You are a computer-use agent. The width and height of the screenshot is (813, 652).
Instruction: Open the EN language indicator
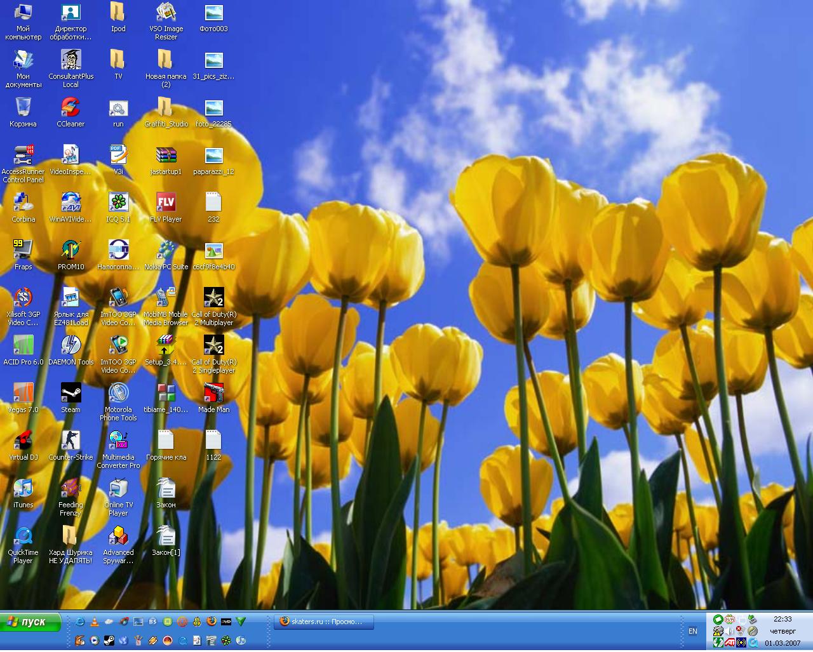pos(693,631)
